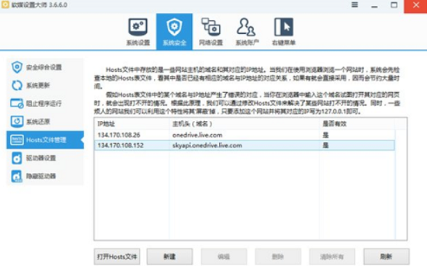Click the 新建 button
The height and width of the screenshot is (274, 427).
point(170,257)
